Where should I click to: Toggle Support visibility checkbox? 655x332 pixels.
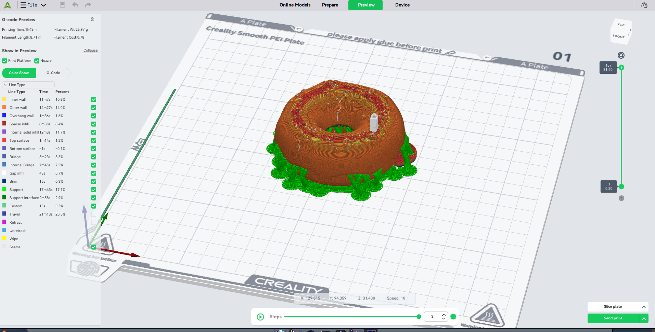[x=93, y=190]
